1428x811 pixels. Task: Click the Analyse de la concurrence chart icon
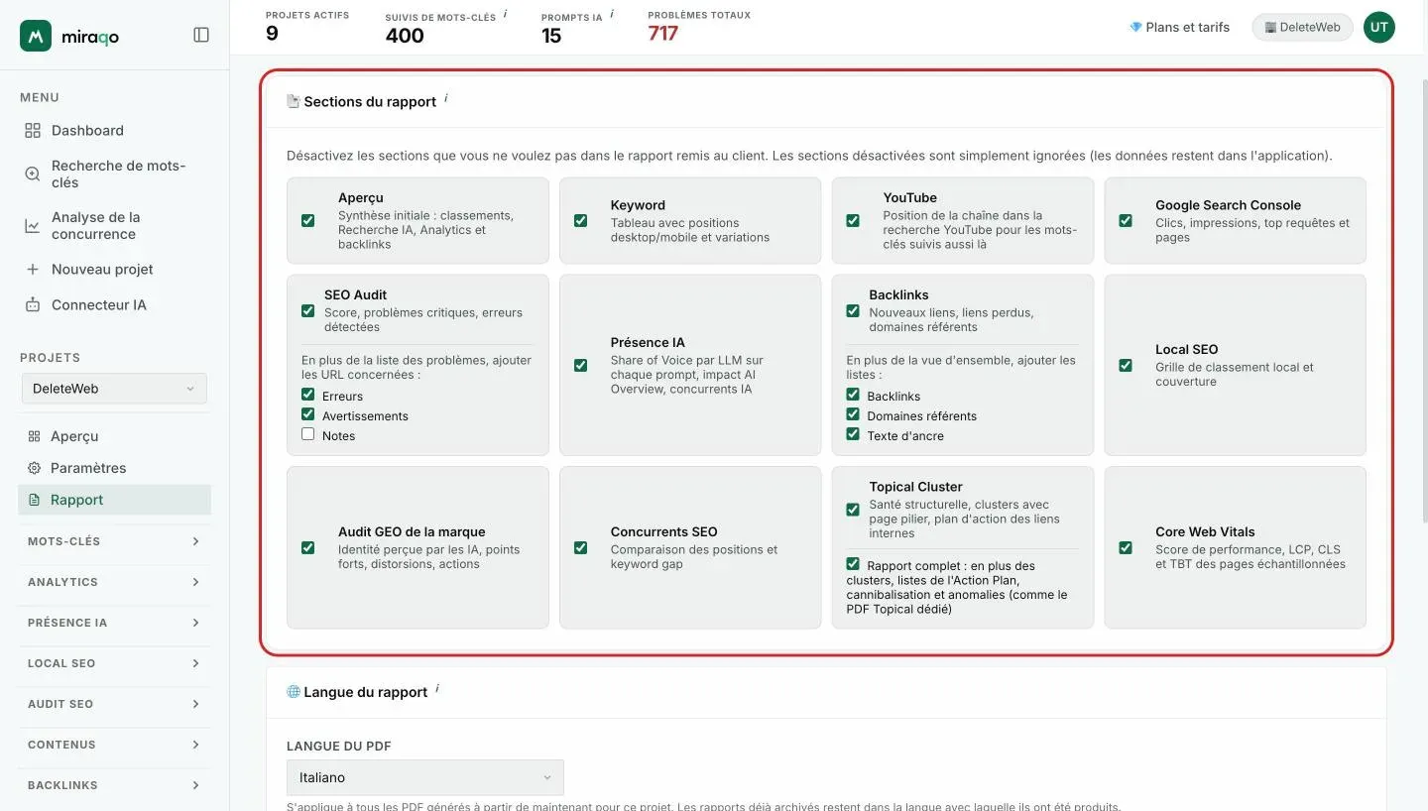click(33, 226)
